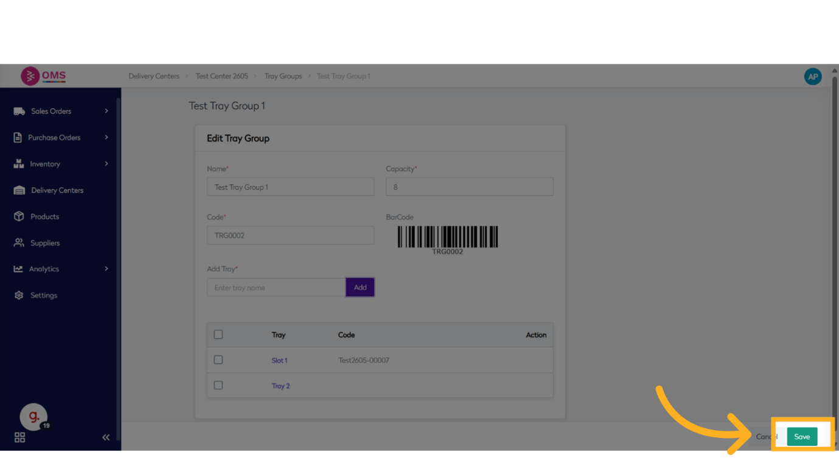
Task: Check the Tray 2 row checkbox
Action: pyautogui.click(x=218, y=386)
